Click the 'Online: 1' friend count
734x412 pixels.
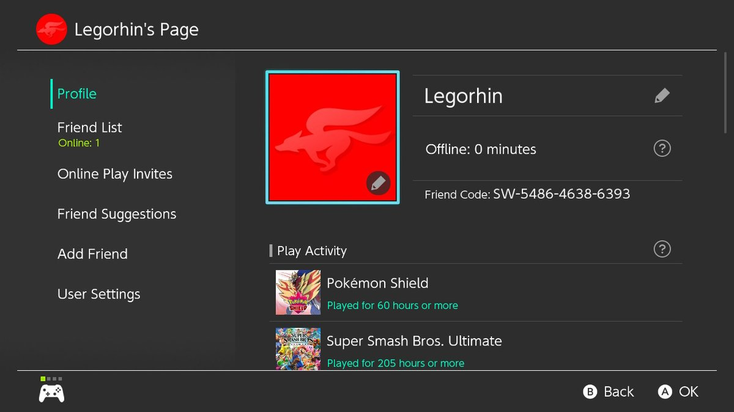(x=79, y=143)
